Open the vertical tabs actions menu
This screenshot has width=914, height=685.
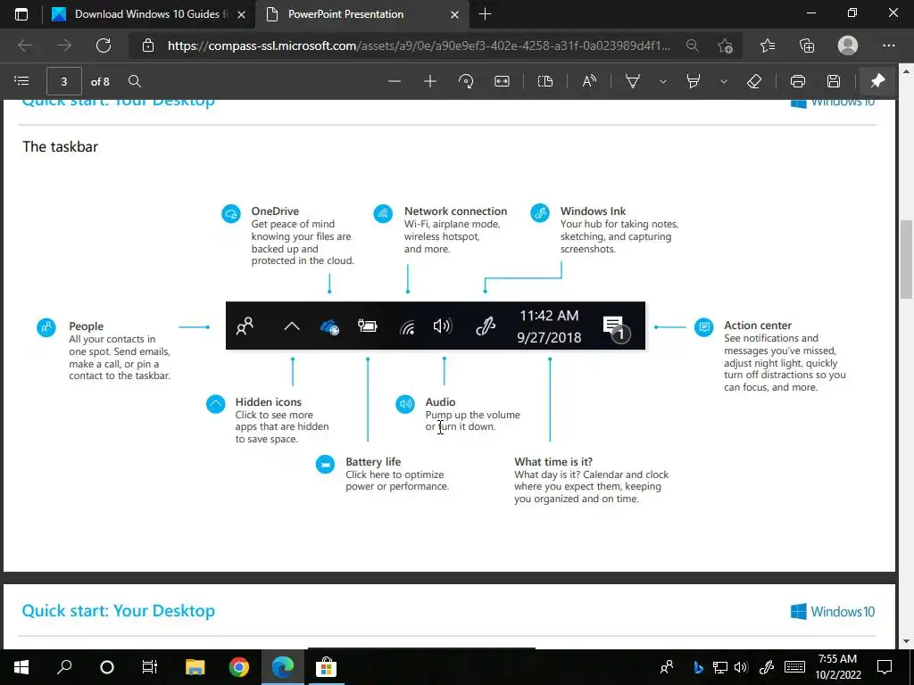(x=21, y=14)
